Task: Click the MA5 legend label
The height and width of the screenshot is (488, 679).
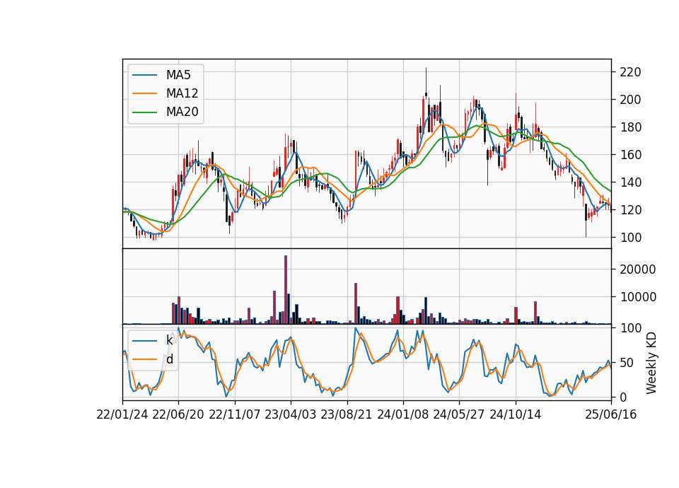Action: click(x=178, y=75)
